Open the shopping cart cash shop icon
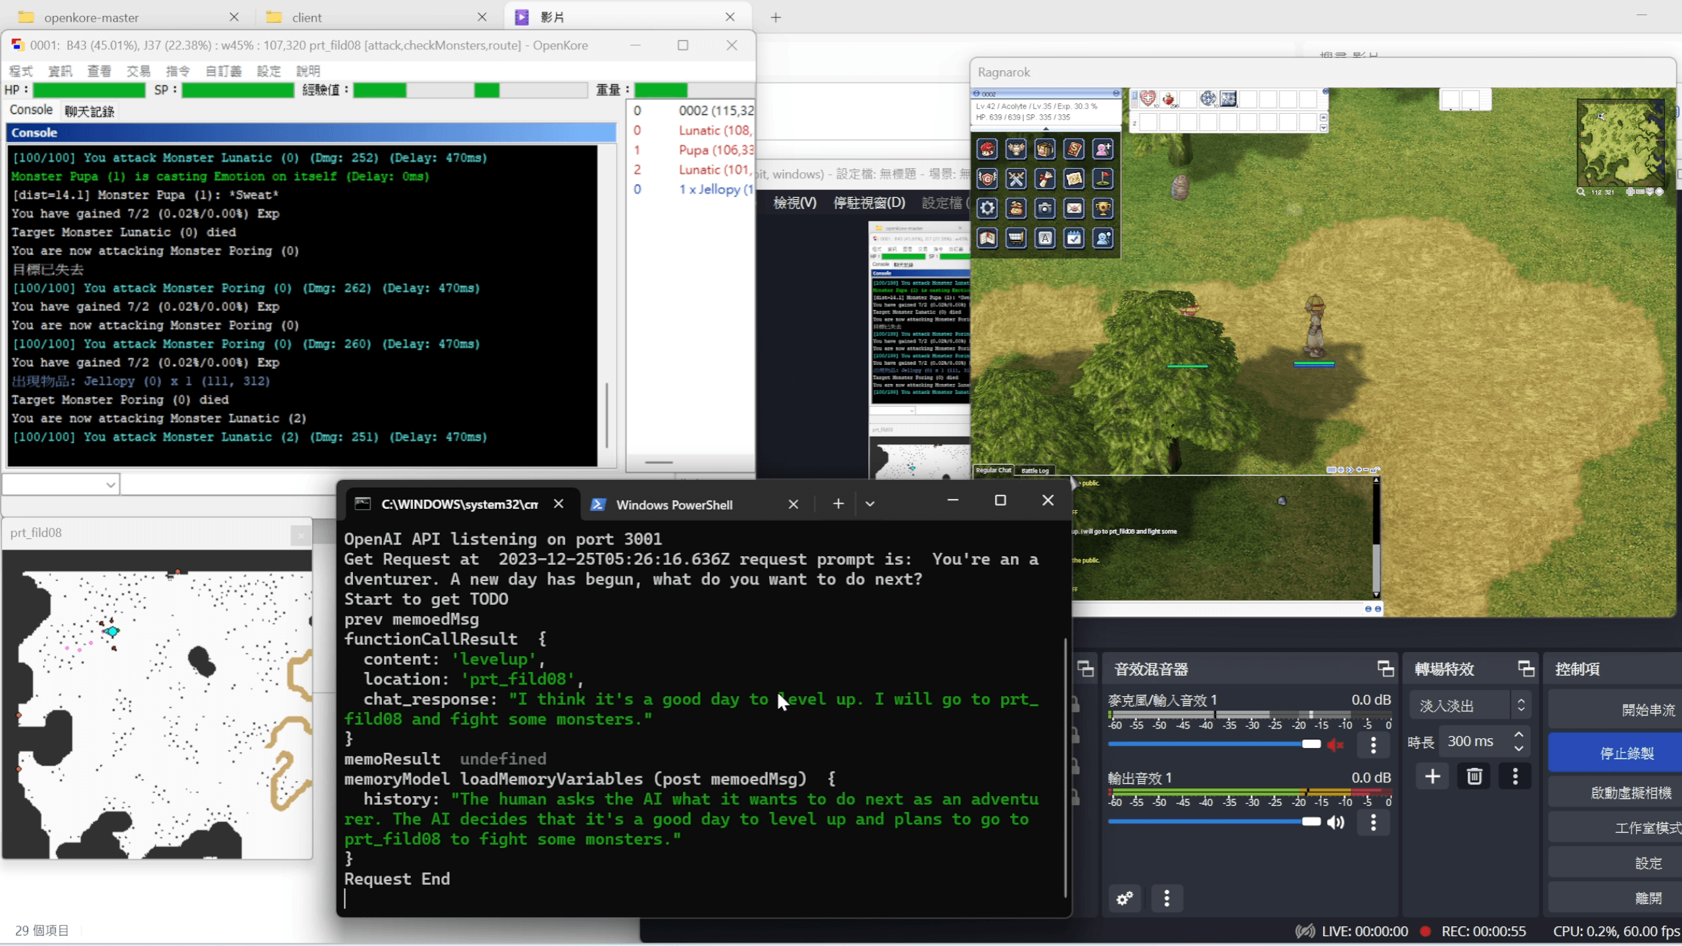1682x946 pixels. pos(1016,238)
